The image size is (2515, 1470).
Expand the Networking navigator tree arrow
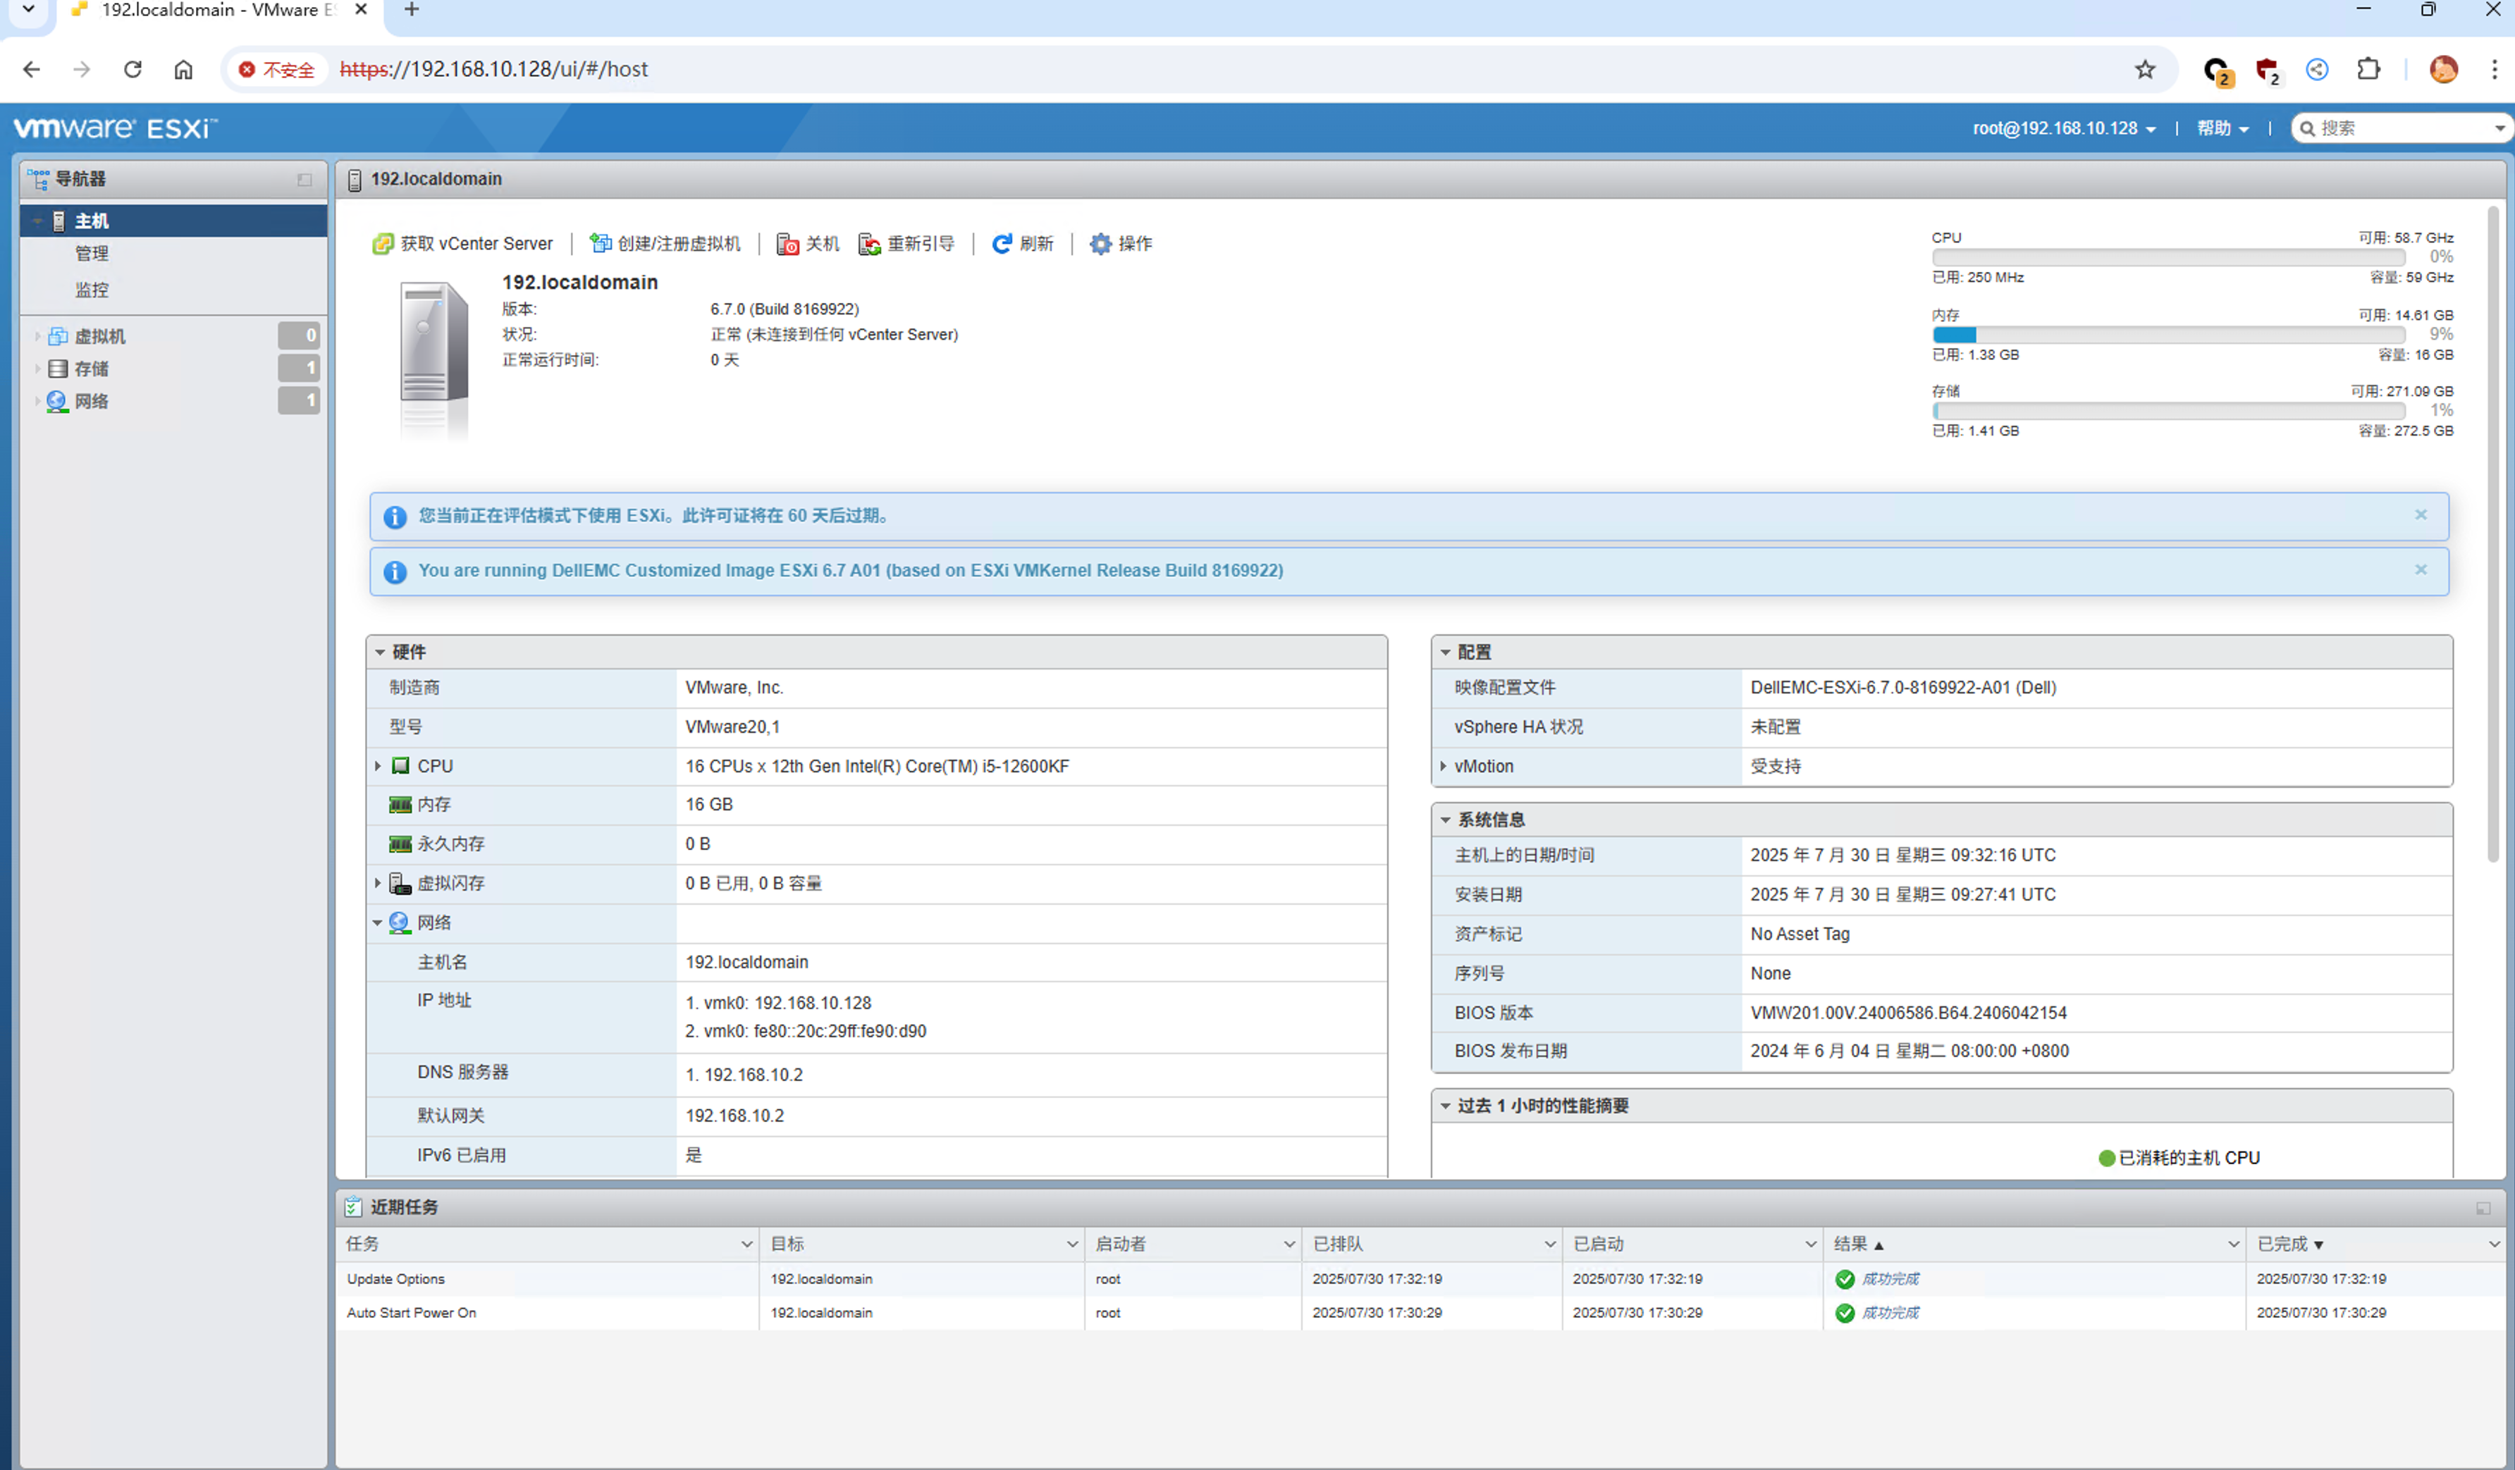38,401
